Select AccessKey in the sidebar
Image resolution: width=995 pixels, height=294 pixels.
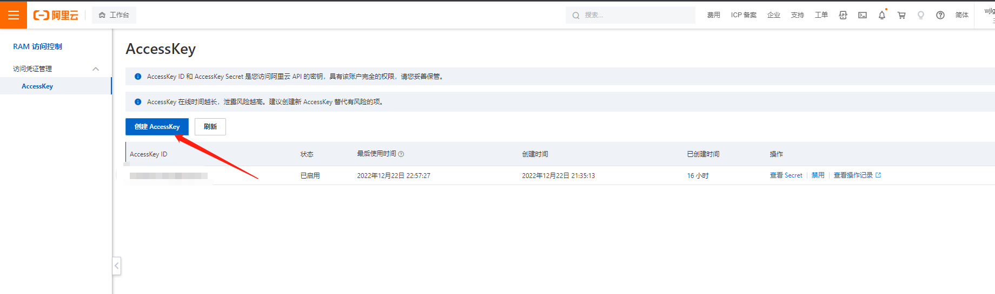pos(37,86)
